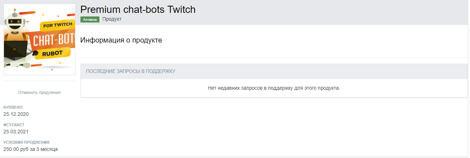The width and height of the screenshot is (470, 158).
Task: Click the Продукт label under the title
Action: [x=112, y=19]
